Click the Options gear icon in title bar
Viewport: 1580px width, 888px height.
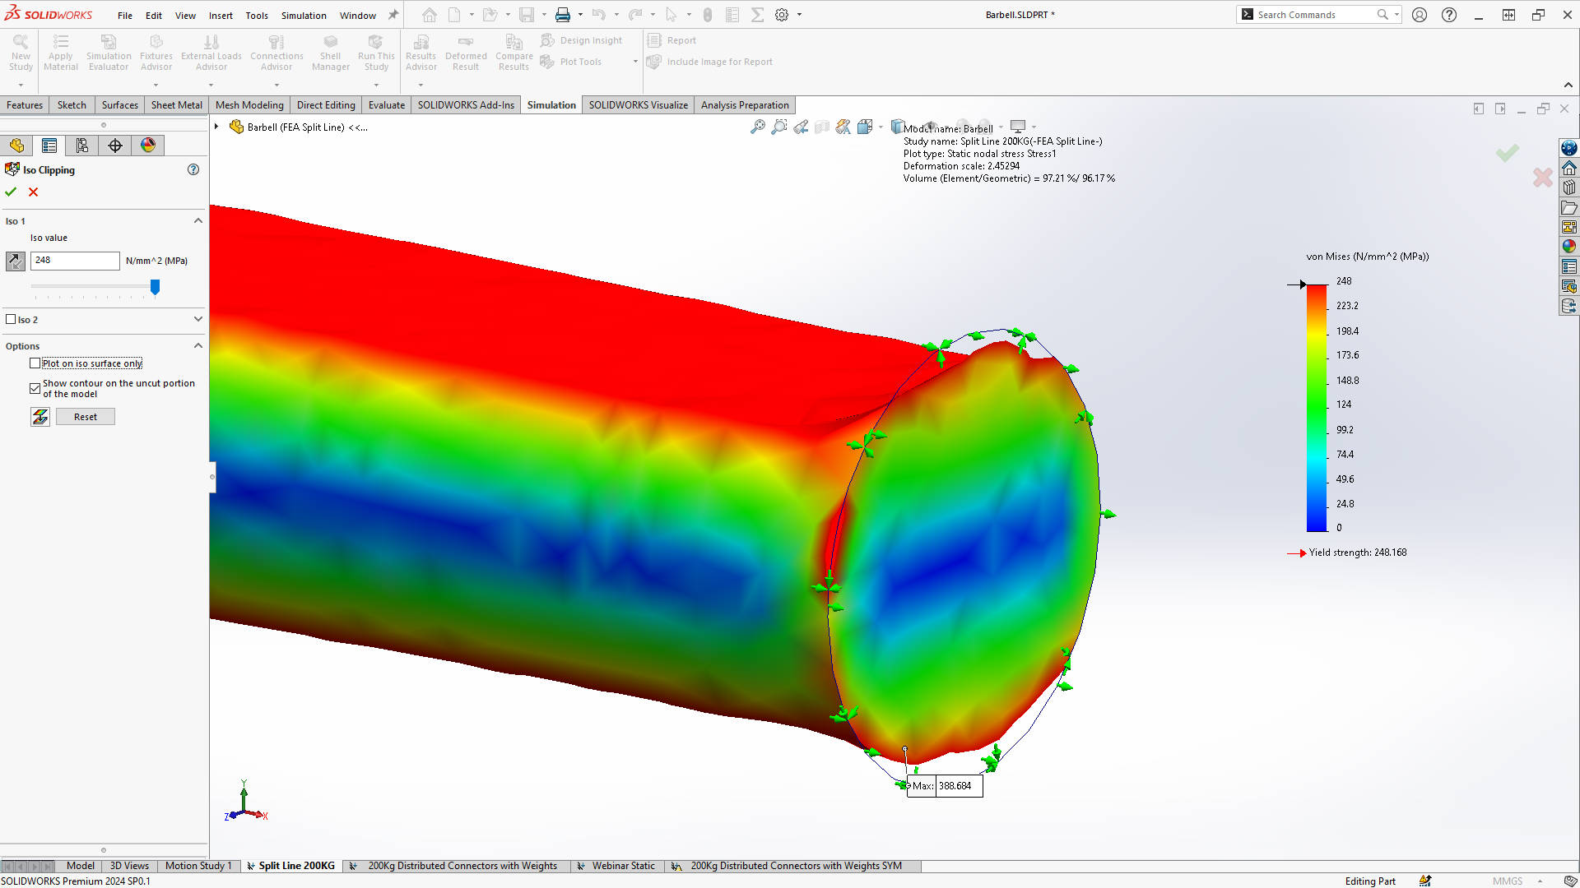[x=782, y=15]
